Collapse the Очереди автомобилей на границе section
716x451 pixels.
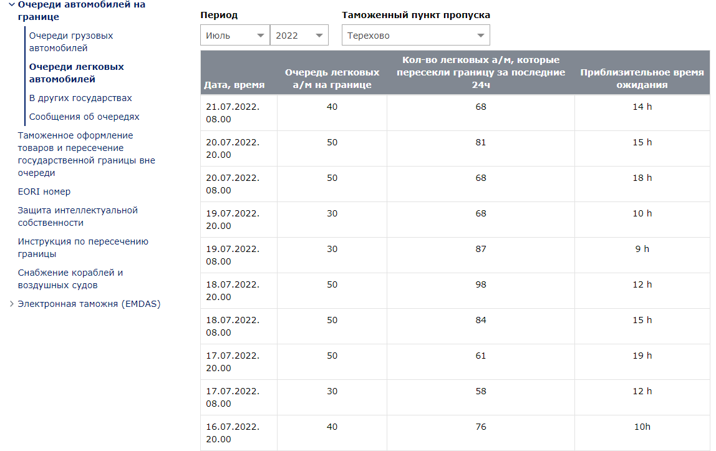[x=11, y=4]
